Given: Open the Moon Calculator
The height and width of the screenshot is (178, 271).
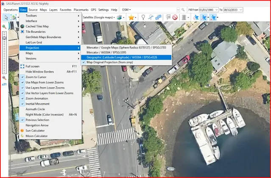Looking at the screenshot, I should tap(50, 136).
